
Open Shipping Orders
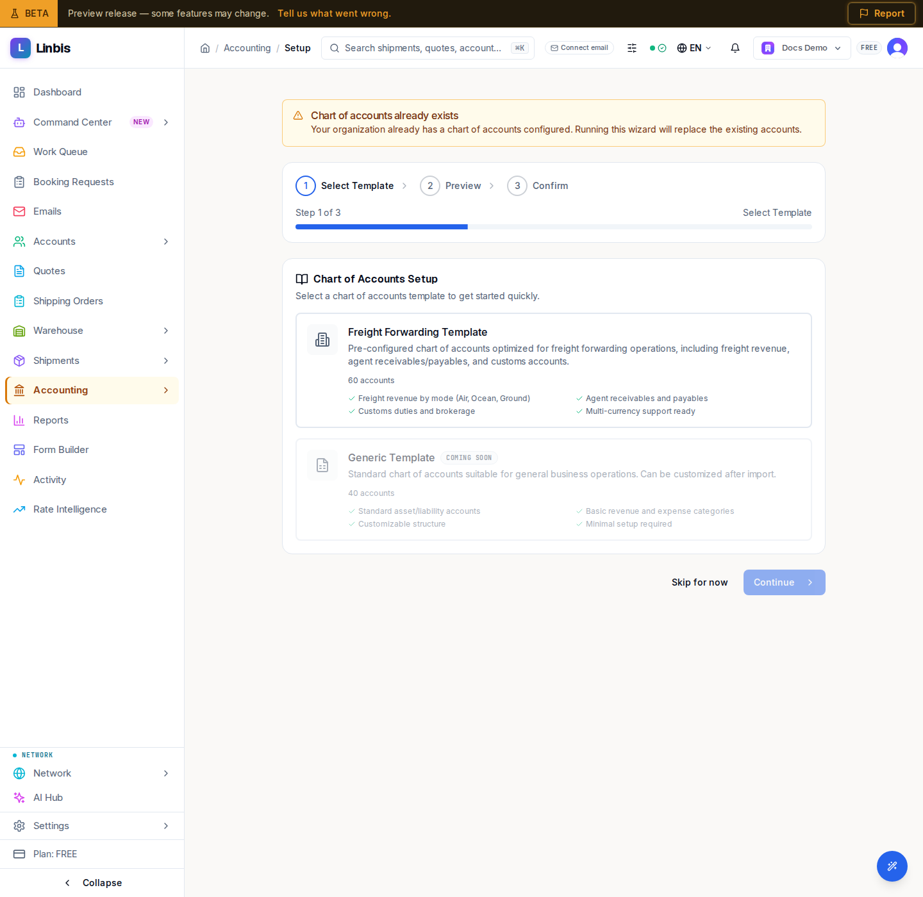(x=92, y=301)
